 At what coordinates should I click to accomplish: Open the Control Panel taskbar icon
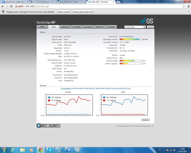(x=59, y=150)
